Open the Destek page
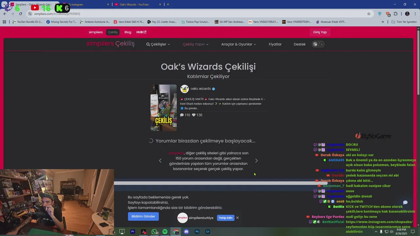Image resolution: width=420 pixels, height=236 pixels. pos(300,44)
